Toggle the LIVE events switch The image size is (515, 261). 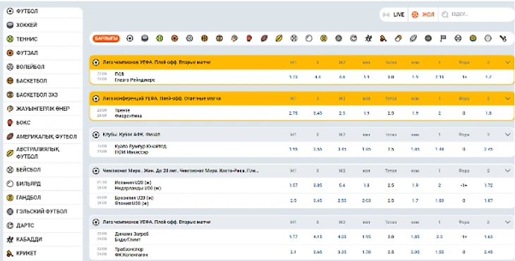click(394, 14)
